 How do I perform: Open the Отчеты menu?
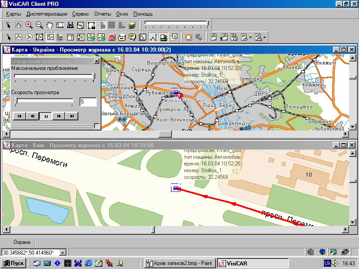point(103,14)
